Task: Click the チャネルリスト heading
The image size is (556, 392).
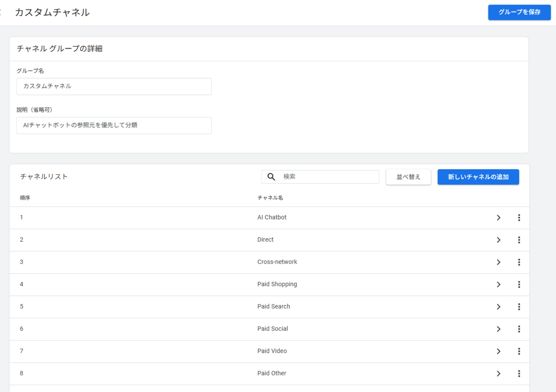Action: tap(44, 176)
